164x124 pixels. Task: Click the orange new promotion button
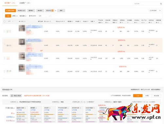[x=10, y=10]
